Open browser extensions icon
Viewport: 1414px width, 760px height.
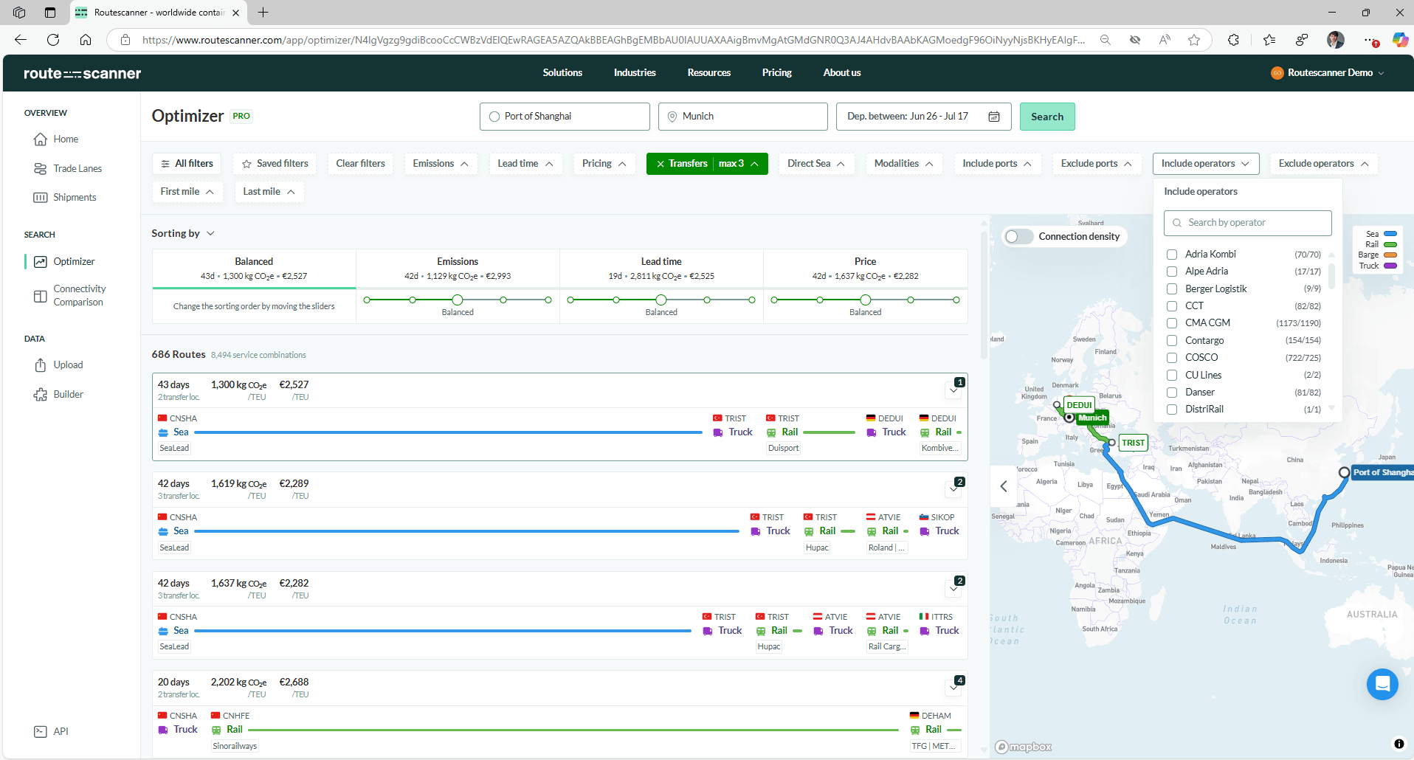(1233, 40)
